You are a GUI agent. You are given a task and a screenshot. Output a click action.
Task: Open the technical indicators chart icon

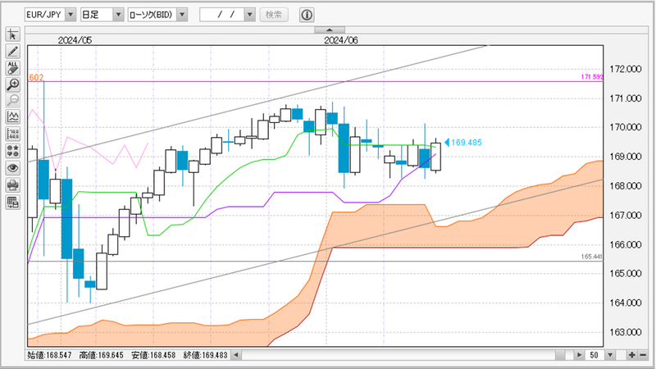(x=12, y=117)
